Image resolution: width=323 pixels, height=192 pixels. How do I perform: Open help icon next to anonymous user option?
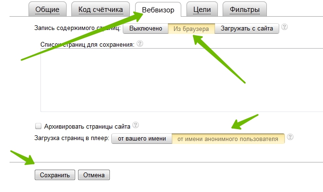pyautogui.click(x=290, y=137)
